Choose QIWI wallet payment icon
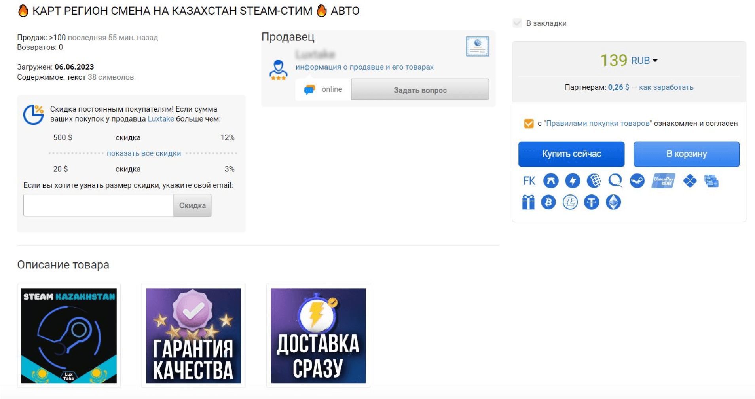 click(615, 181)
